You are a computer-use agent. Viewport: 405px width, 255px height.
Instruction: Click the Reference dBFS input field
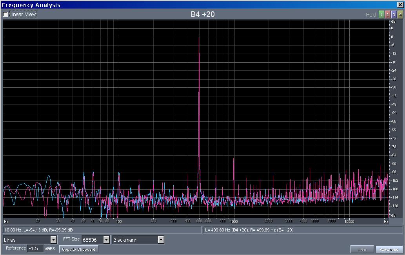pyautogui.click(x=36, y=249)
